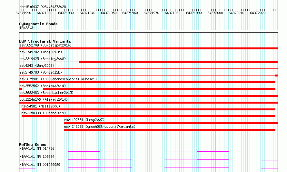The height and width of the screenshot is (172, 287).
Task: Open gene label KIAA0101|NM_014736
Action: point(37,148)
